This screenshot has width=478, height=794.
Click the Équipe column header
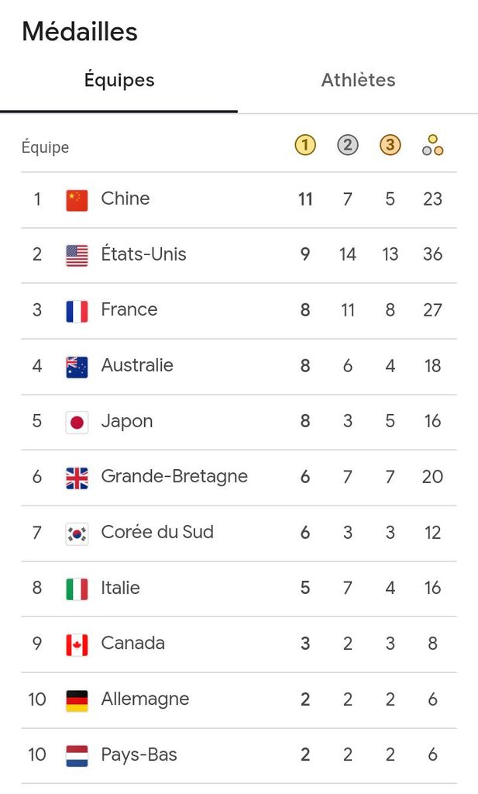[45, 147]
